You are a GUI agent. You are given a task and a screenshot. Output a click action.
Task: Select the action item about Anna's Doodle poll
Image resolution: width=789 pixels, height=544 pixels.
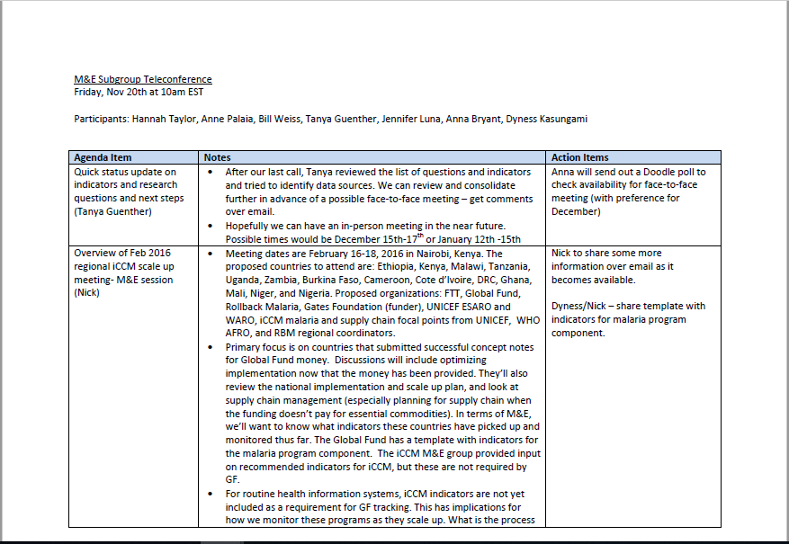[x=630, y=192]
